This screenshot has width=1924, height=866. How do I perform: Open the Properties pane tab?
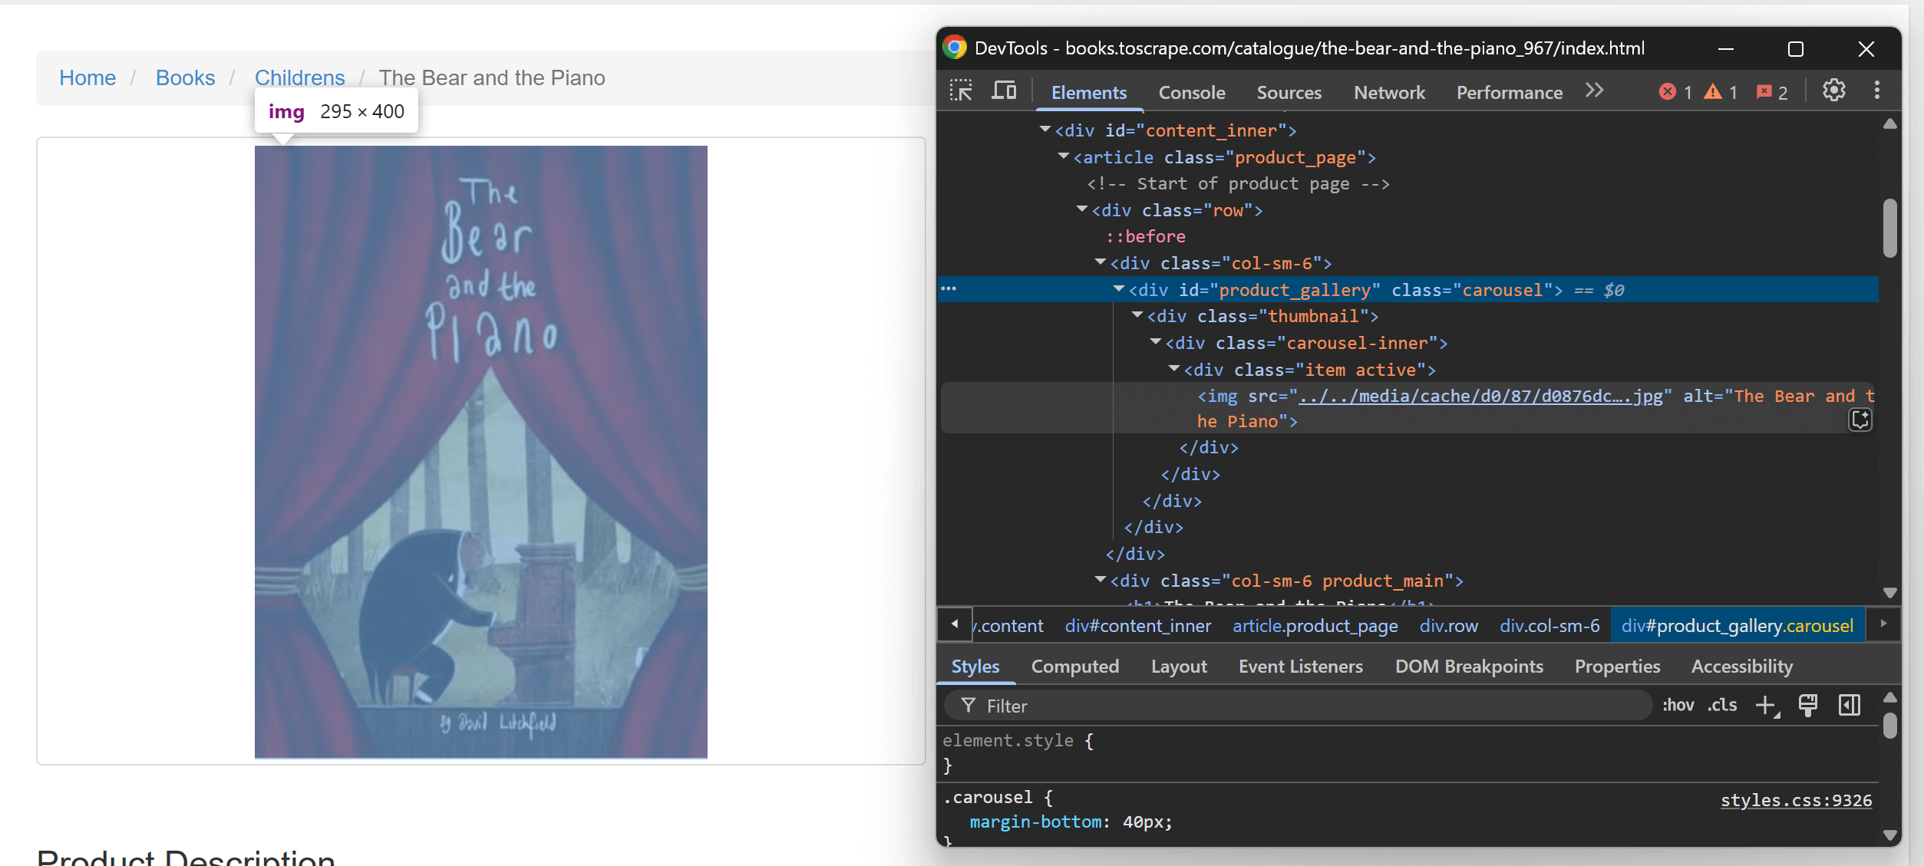1617,667
